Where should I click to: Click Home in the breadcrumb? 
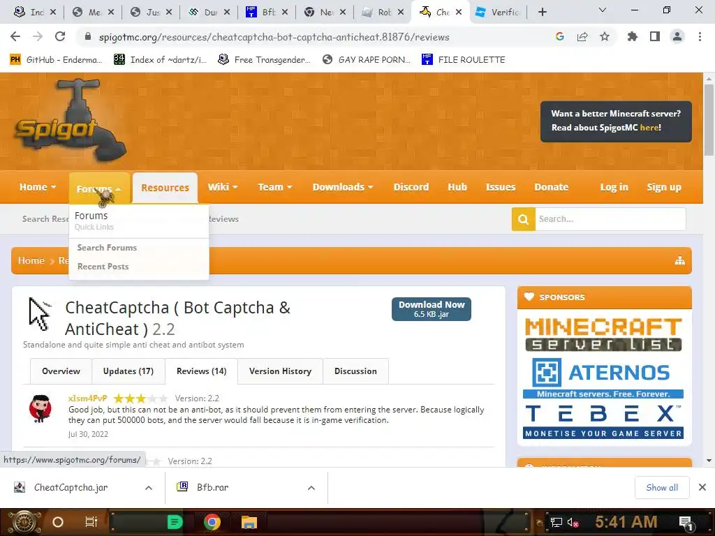point(31,261)
